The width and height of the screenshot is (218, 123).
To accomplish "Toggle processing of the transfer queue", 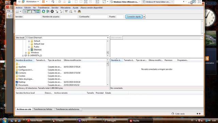I will 48,11.
